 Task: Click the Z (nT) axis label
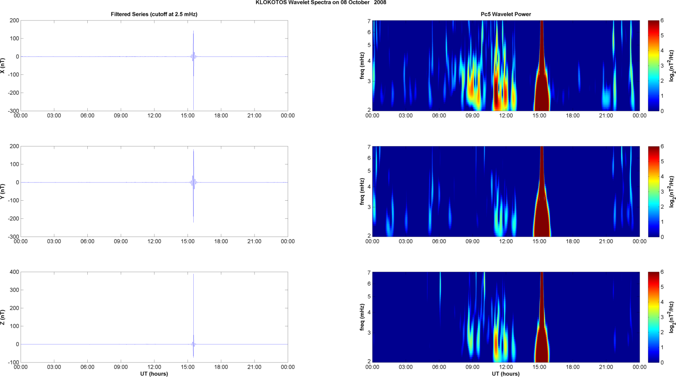(x=3, y=317)
